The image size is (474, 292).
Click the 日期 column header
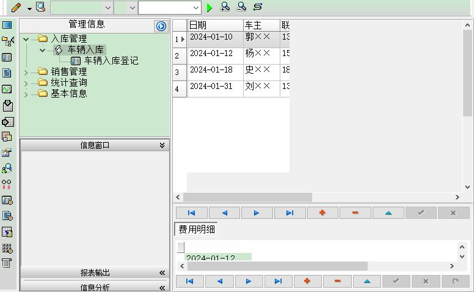215,25
